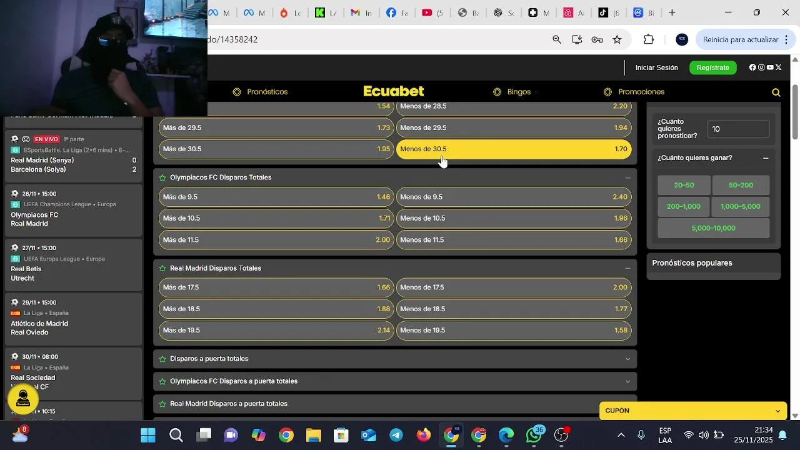This screenshot has width=800, height=450.
Task: Expand the CUPON panel chevron
Action: [777, 411]
